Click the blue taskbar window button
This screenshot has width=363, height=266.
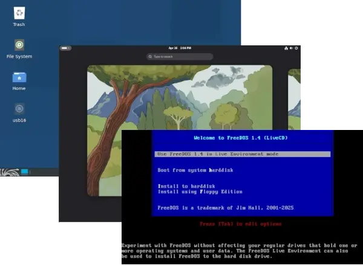click(x=25, y=172)
